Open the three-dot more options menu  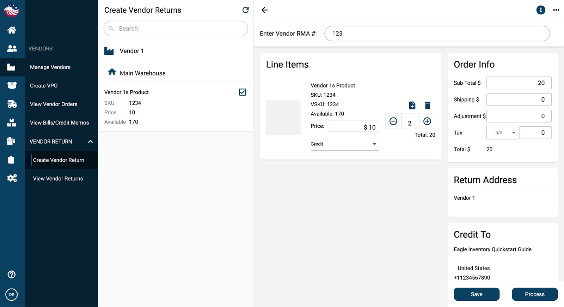pyautogui.click(x=556, y=10)
